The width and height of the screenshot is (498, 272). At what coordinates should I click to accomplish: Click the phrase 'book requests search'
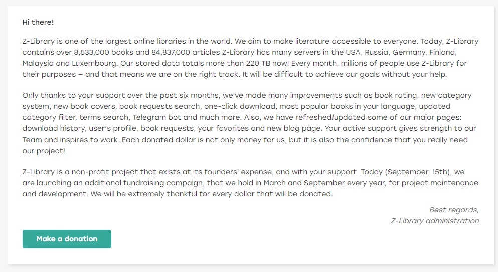tap(160, 106)
